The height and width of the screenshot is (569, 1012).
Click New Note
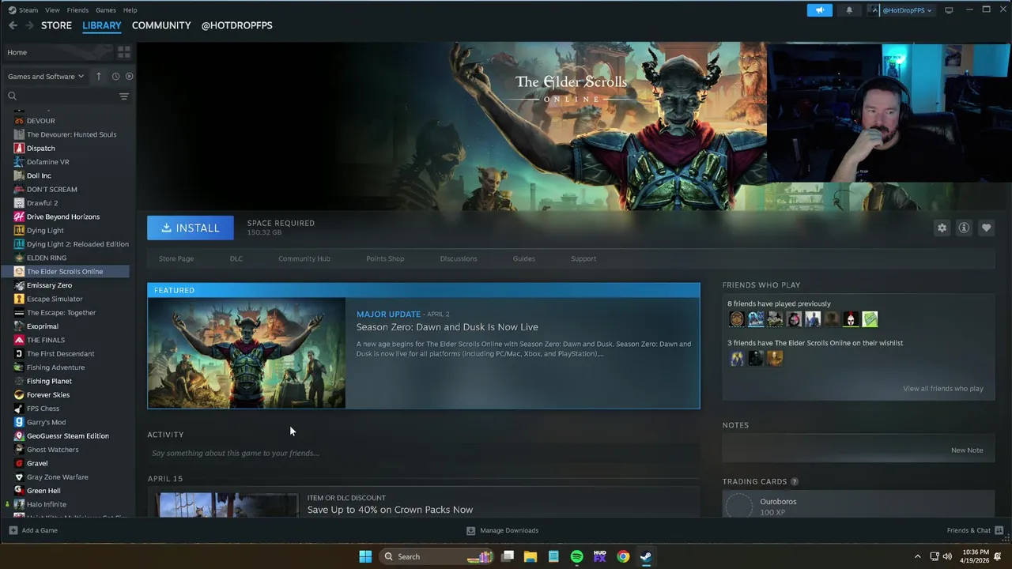(x=967, y=450)
